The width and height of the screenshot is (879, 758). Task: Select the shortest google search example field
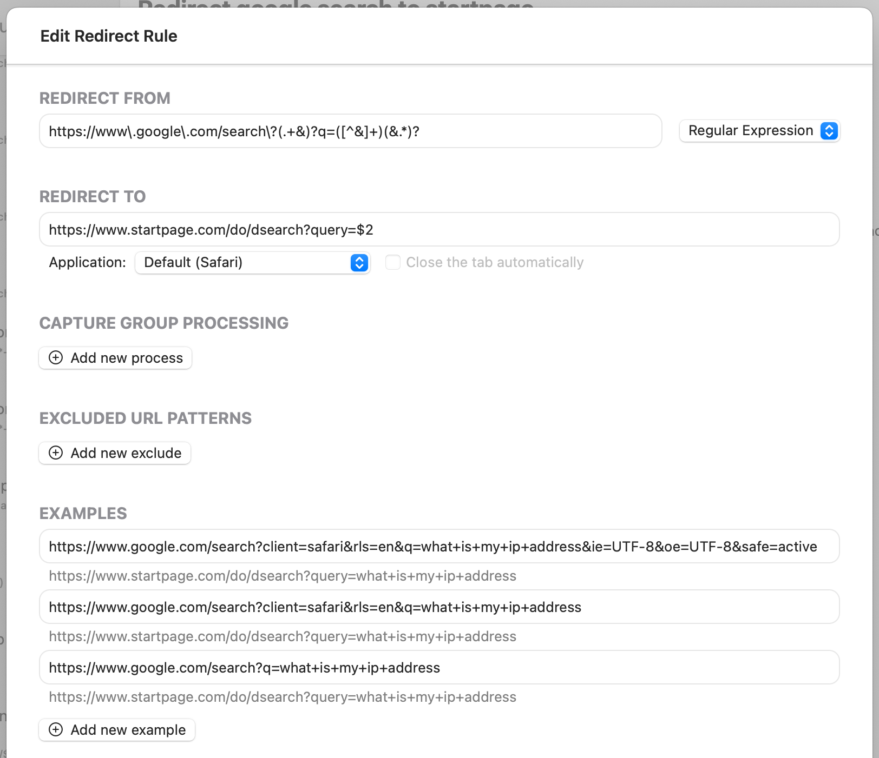(438, 667)
